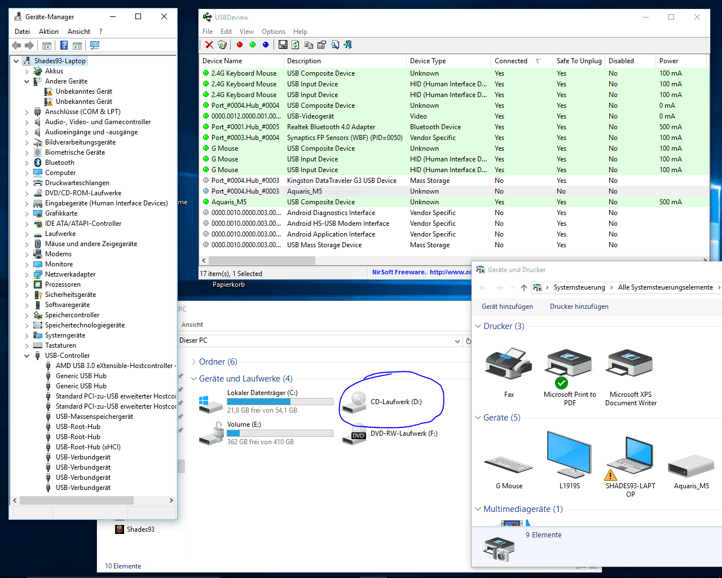Viewport: 722px width, 578px height.
Task: Click the back arrow in Geräte-Manager toolbar
Action: (x=16, y=45)
